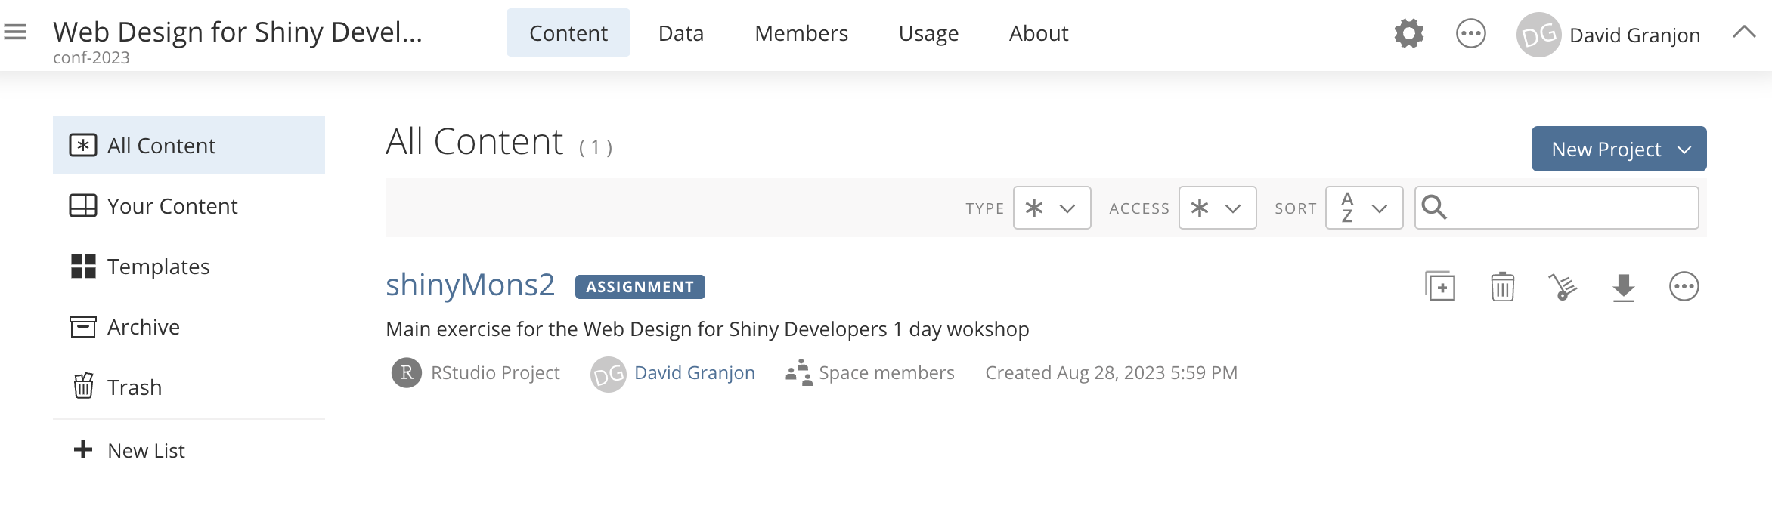Open Archive in the sidebar

[x=189, y=326]
